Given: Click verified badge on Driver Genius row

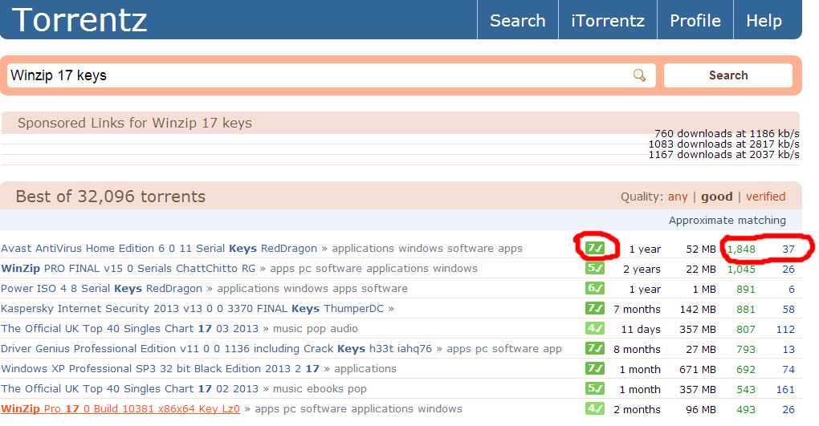Looking at the screenshot, I should point(595,348).
